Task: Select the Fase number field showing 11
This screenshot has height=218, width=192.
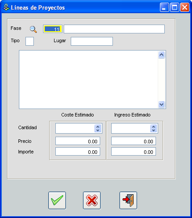Action: click(x=53, y=29)
